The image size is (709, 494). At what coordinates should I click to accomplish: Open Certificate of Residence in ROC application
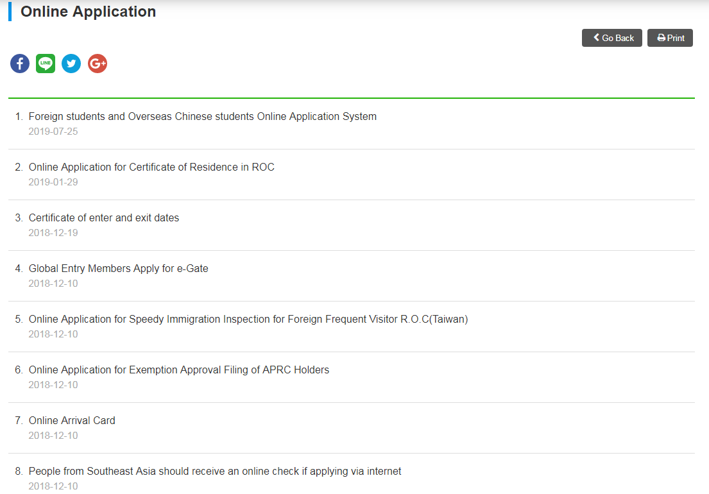pyautogui.click(x=151, y=167)
